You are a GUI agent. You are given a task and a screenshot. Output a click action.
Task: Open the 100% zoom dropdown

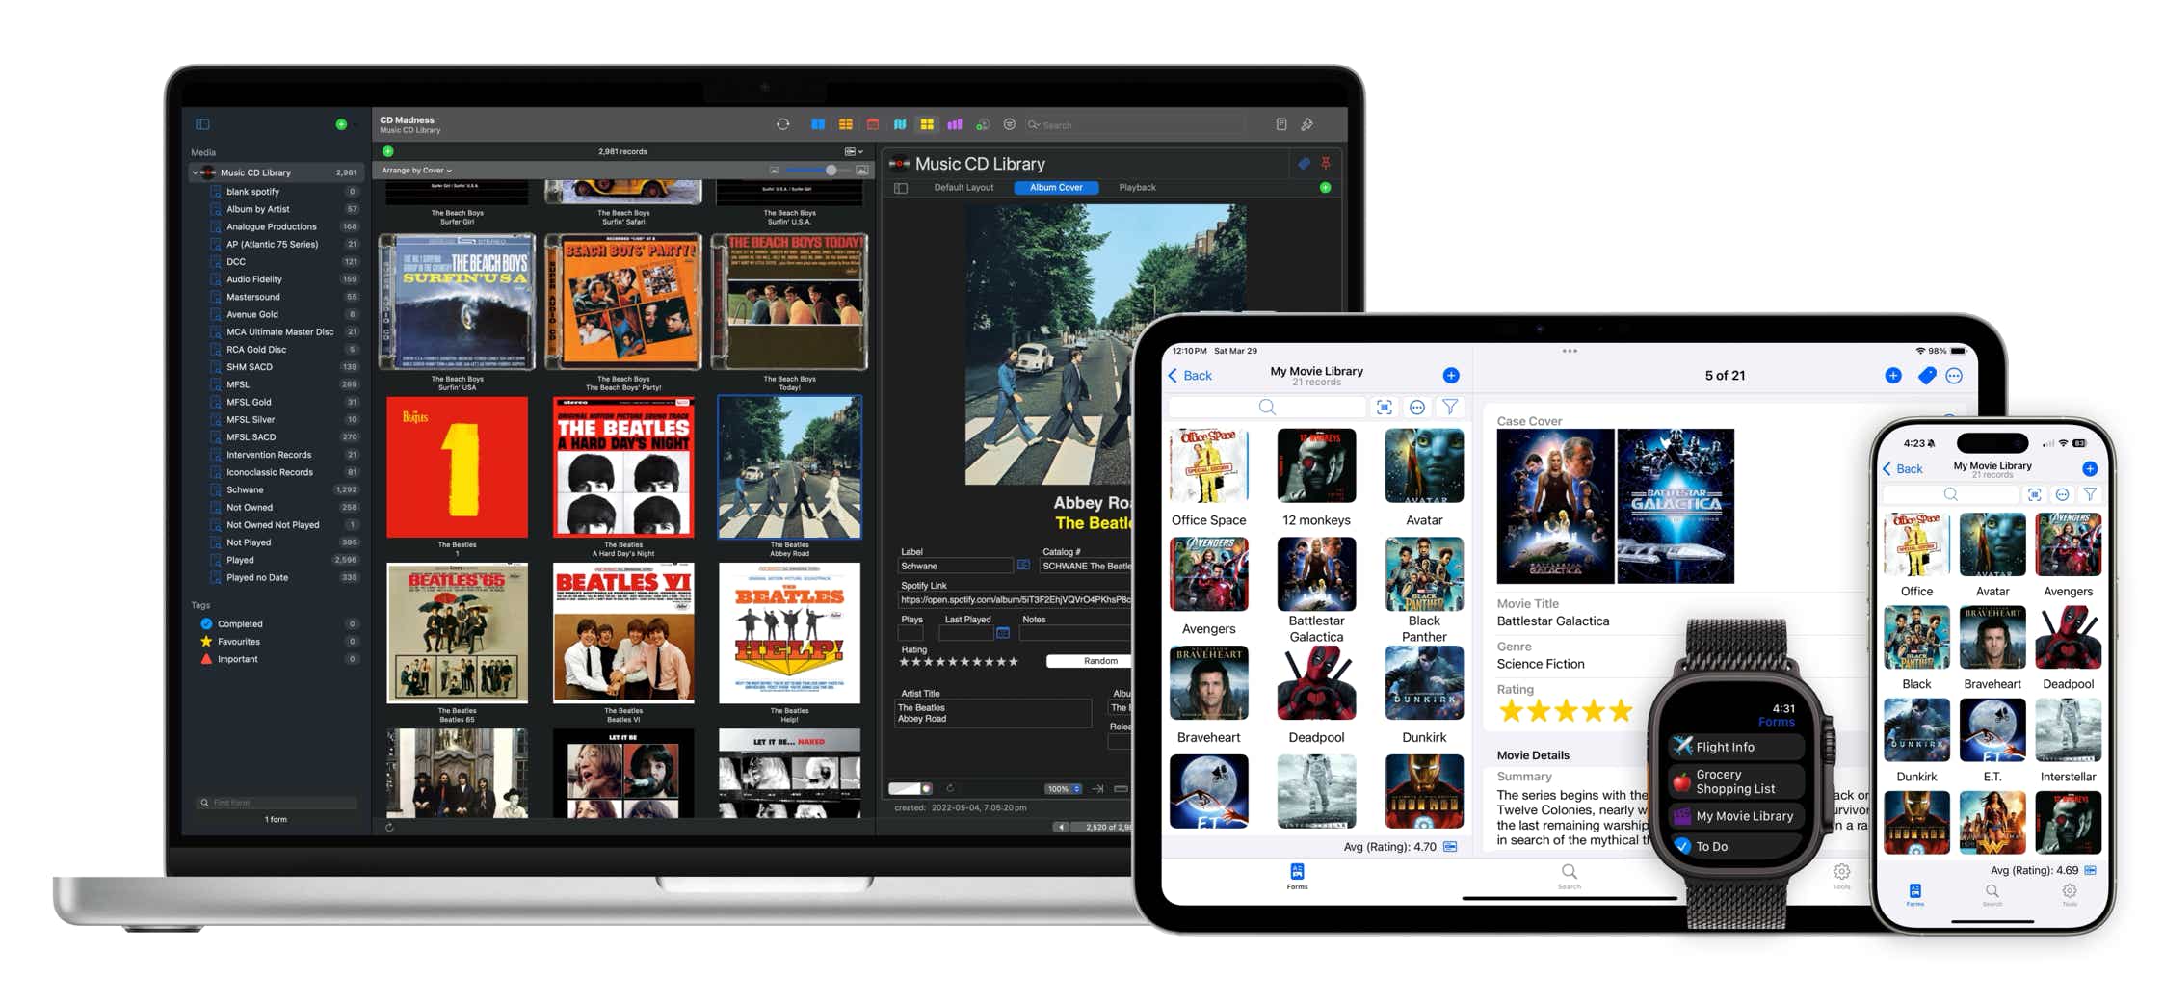tap(1064, 789)
